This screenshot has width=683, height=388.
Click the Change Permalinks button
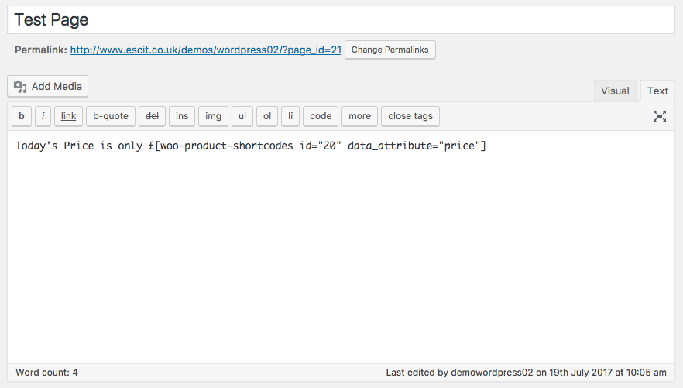click(390, 50)
